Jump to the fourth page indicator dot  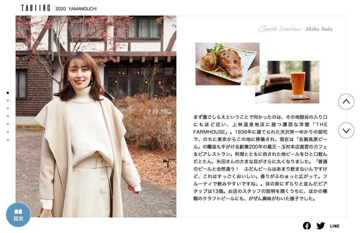(x=8, y=116)
